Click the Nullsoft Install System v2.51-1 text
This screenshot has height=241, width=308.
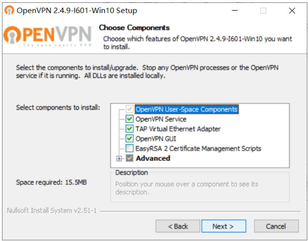[52, 211]
